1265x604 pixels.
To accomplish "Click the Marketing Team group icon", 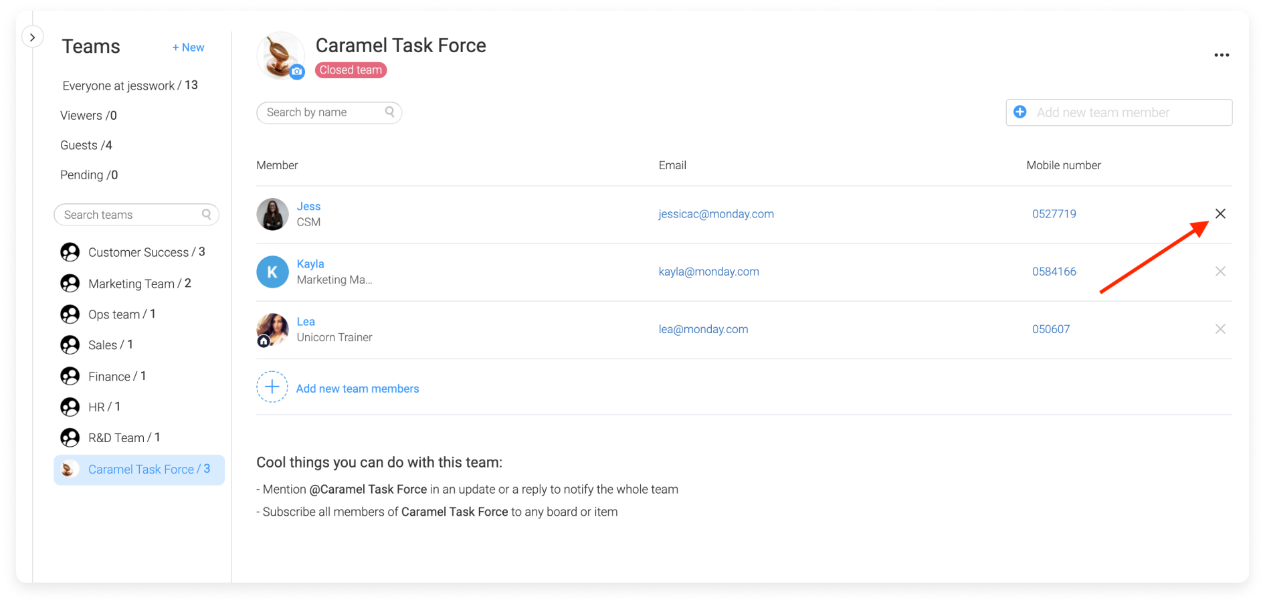I will pyautogui.click(x=70, y=284).
